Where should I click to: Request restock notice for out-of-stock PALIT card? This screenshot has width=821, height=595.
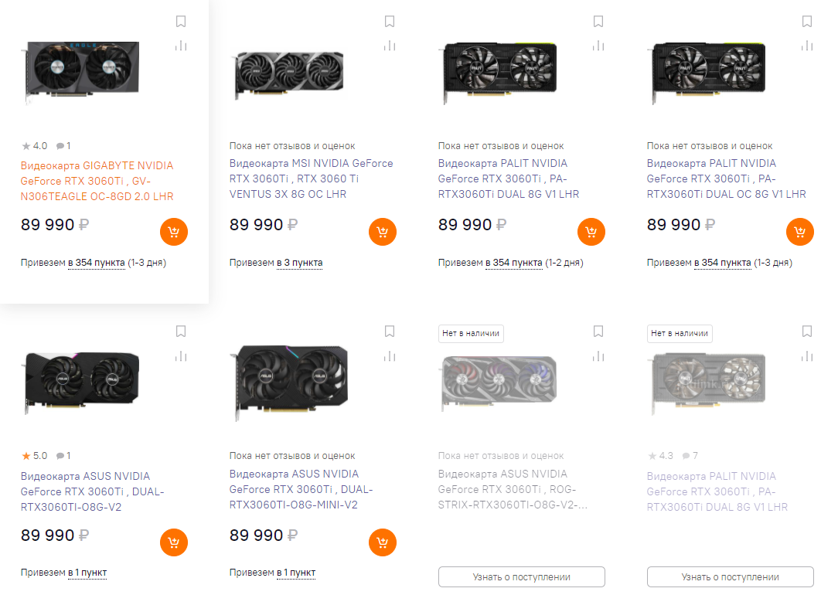pos(731,577)
